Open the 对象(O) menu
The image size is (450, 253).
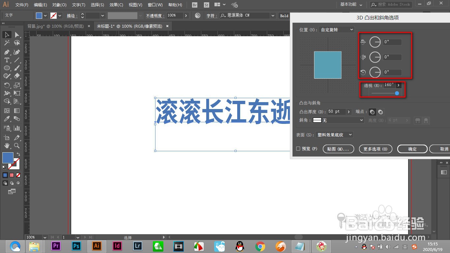[x=59, y=5]
